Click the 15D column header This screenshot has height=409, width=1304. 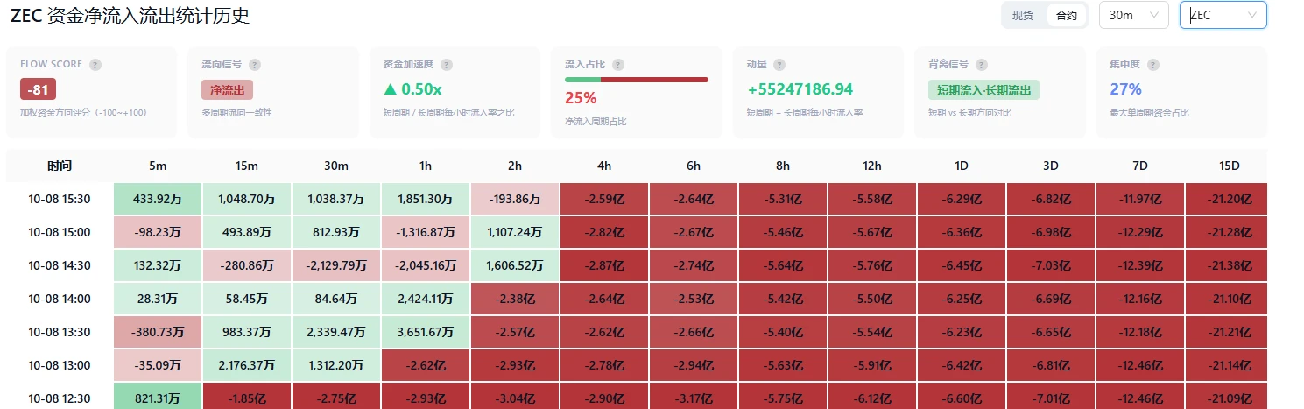click(1230, 166)
